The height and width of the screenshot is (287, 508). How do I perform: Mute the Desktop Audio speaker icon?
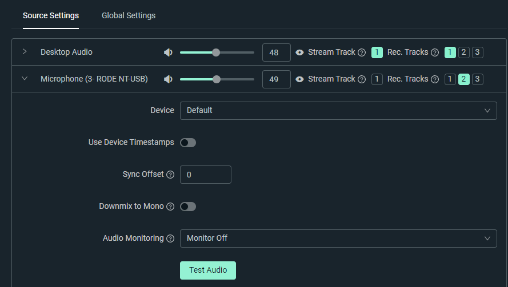[x=168, y=52]
